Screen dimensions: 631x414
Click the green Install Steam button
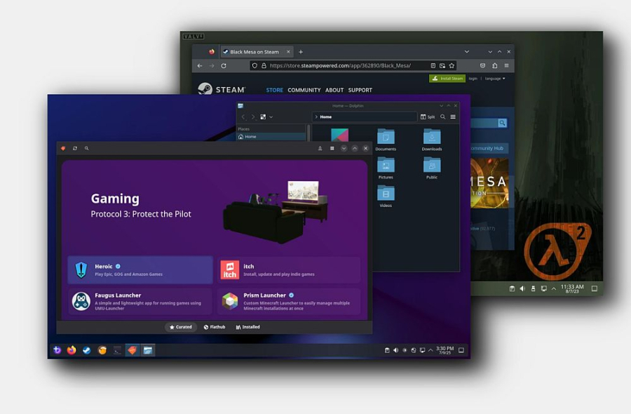pos(447,79)
